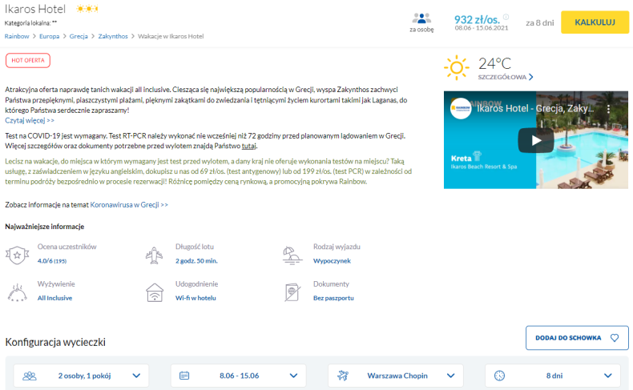Click the airplane flight-length icon
This screenshot has width=633, height=390.
[x=154, y=255]
